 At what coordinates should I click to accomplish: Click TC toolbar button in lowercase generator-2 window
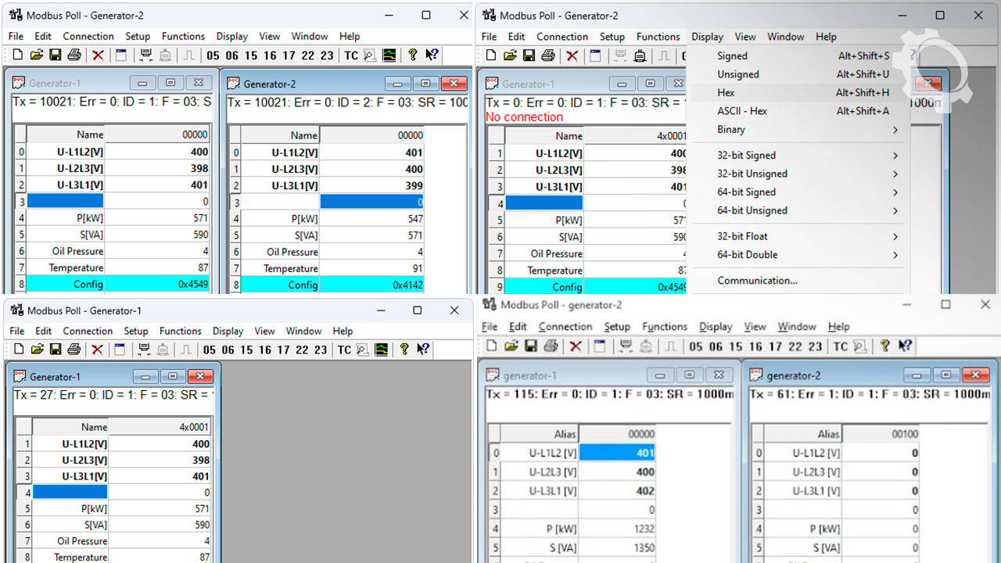click(x=840, y=346)
